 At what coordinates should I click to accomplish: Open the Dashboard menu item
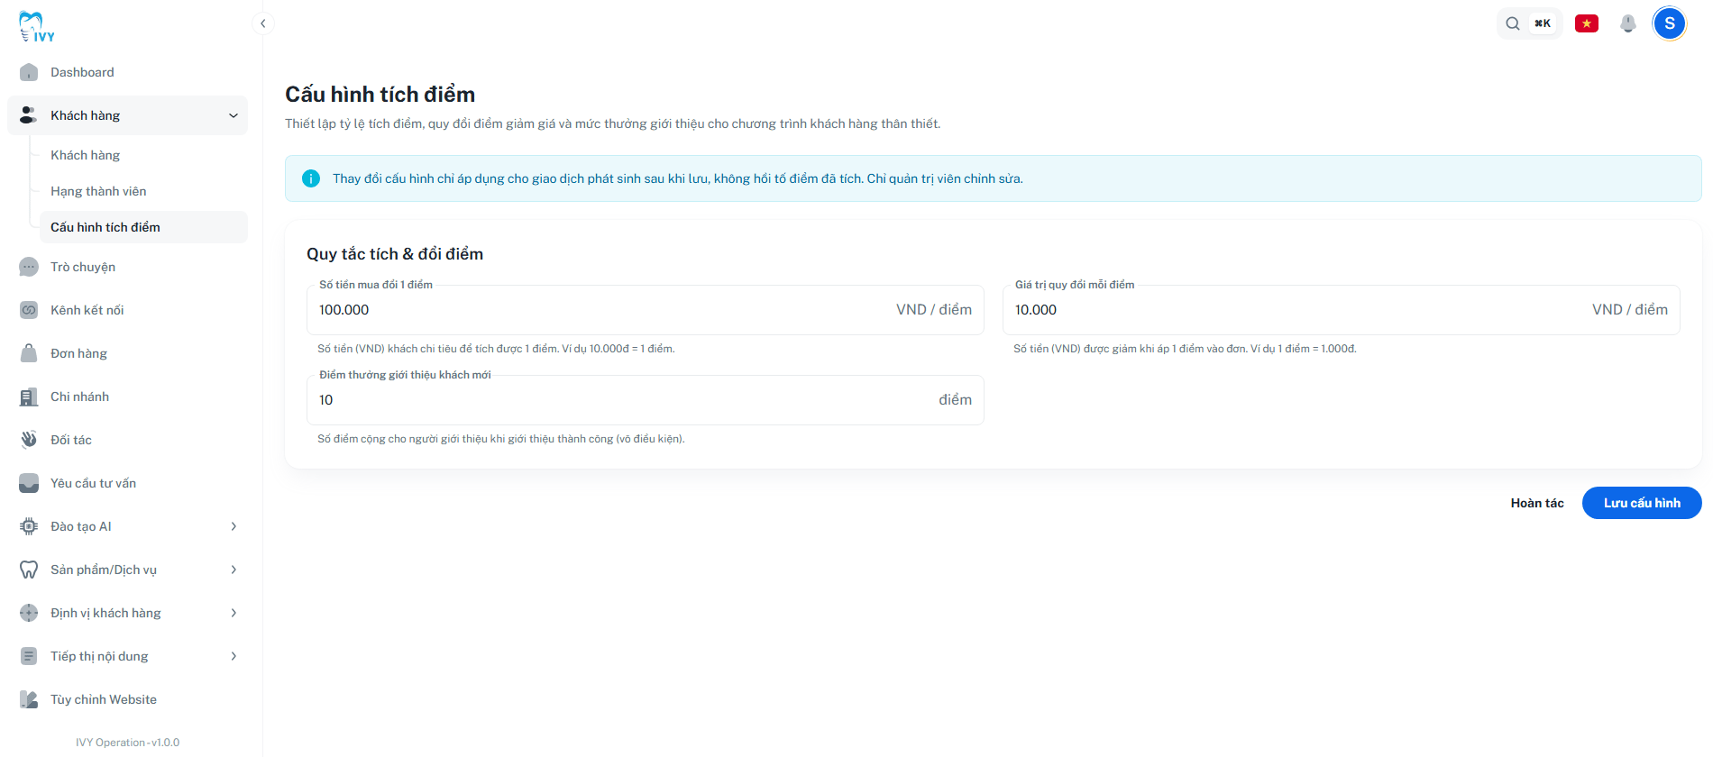click(127, 72)
